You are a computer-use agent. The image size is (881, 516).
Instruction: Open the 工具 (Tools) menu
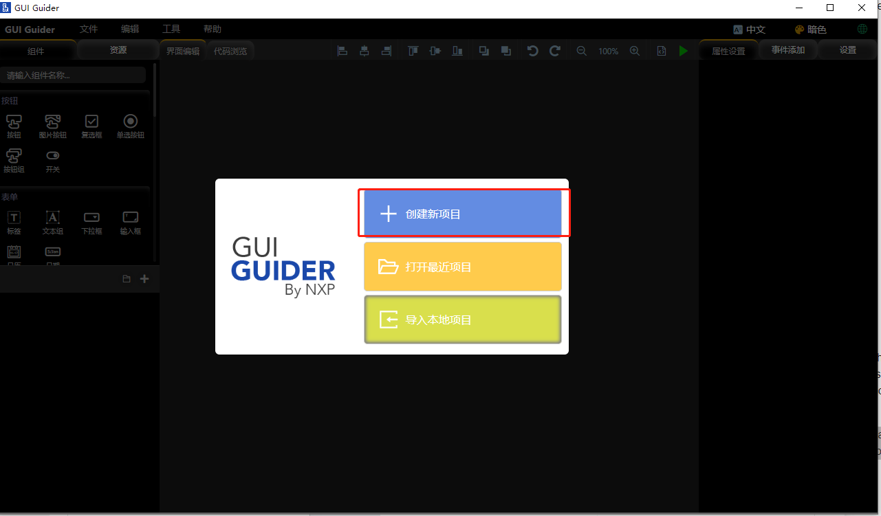coord(171,29)
